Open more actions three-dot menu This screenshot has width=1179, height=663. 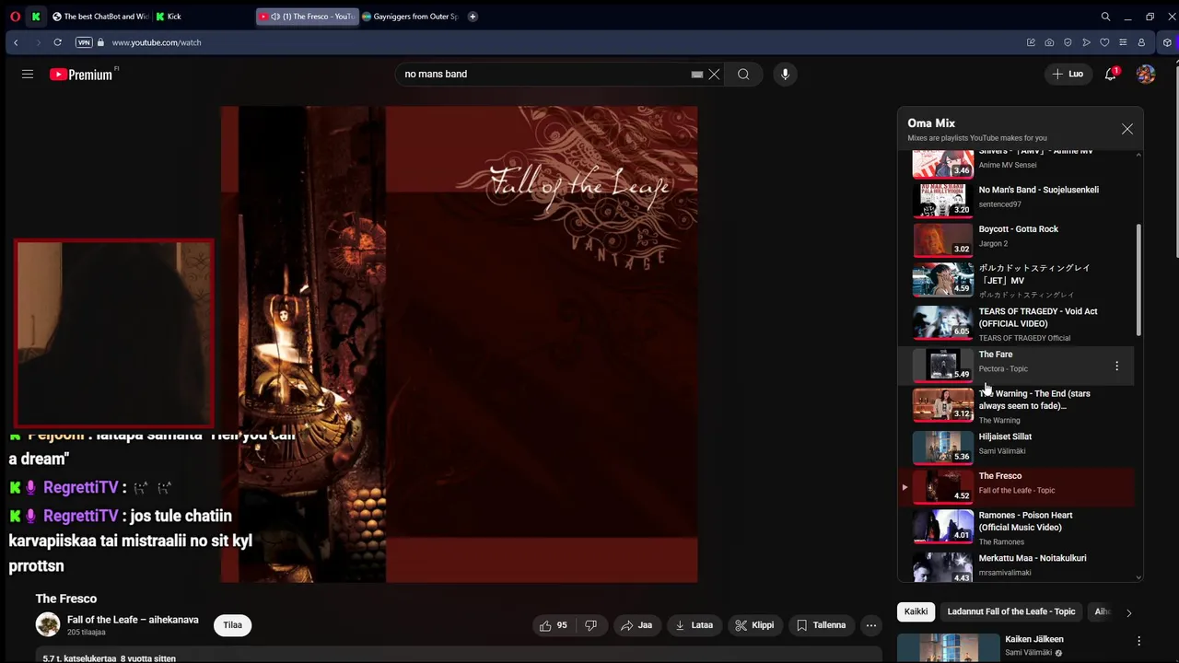point(871,625)
